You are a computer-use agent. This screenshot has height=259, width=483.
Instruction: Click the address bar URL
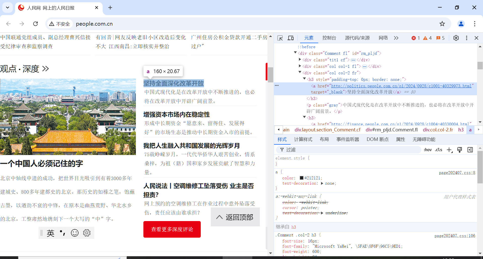(94, 24)
